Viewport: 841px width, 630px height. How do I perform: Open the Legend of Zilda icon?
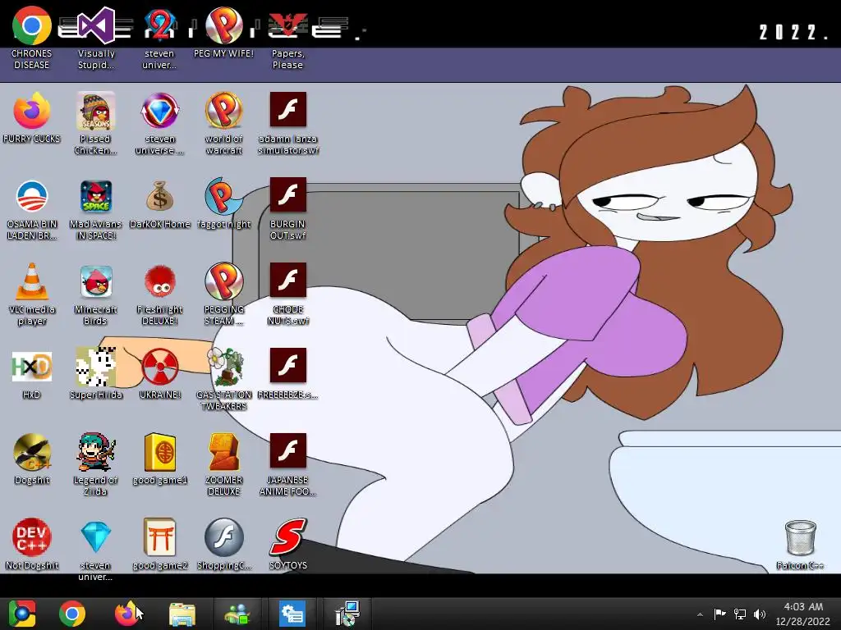coord(96,452)
